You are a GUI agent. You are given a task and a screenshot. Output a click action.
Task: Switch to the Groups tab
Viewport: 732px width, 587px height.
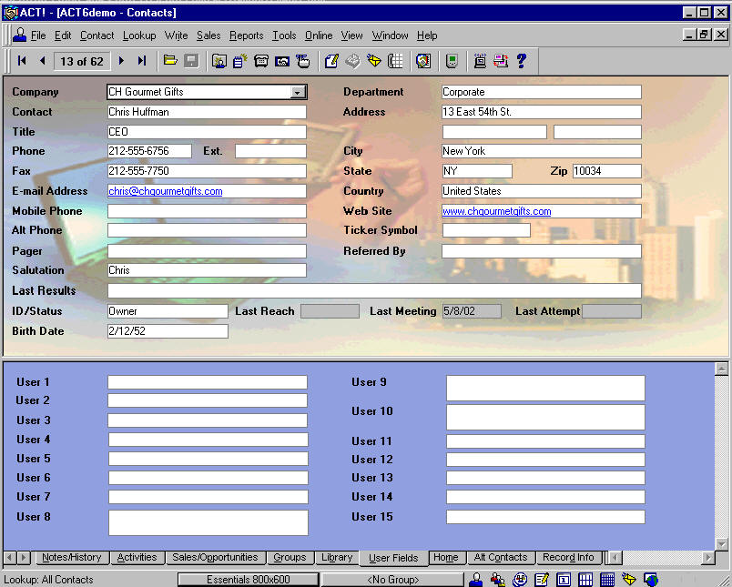(290, 557)
